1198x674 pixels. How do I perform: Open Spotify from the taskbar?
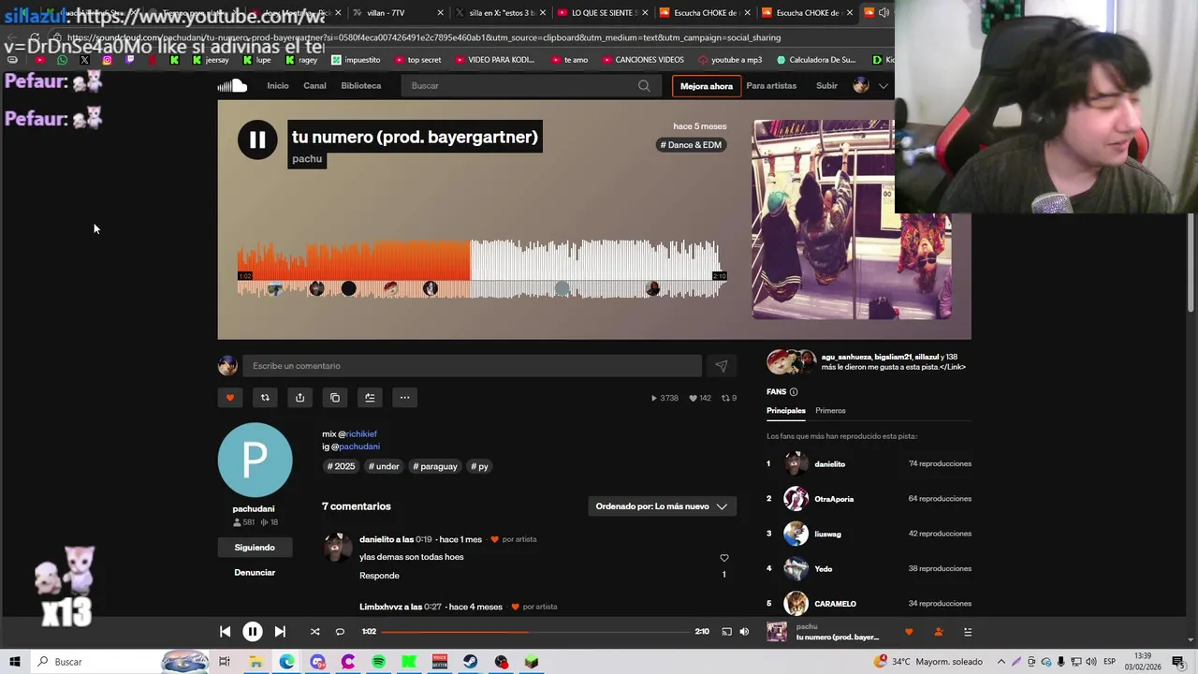coord(378,662)
